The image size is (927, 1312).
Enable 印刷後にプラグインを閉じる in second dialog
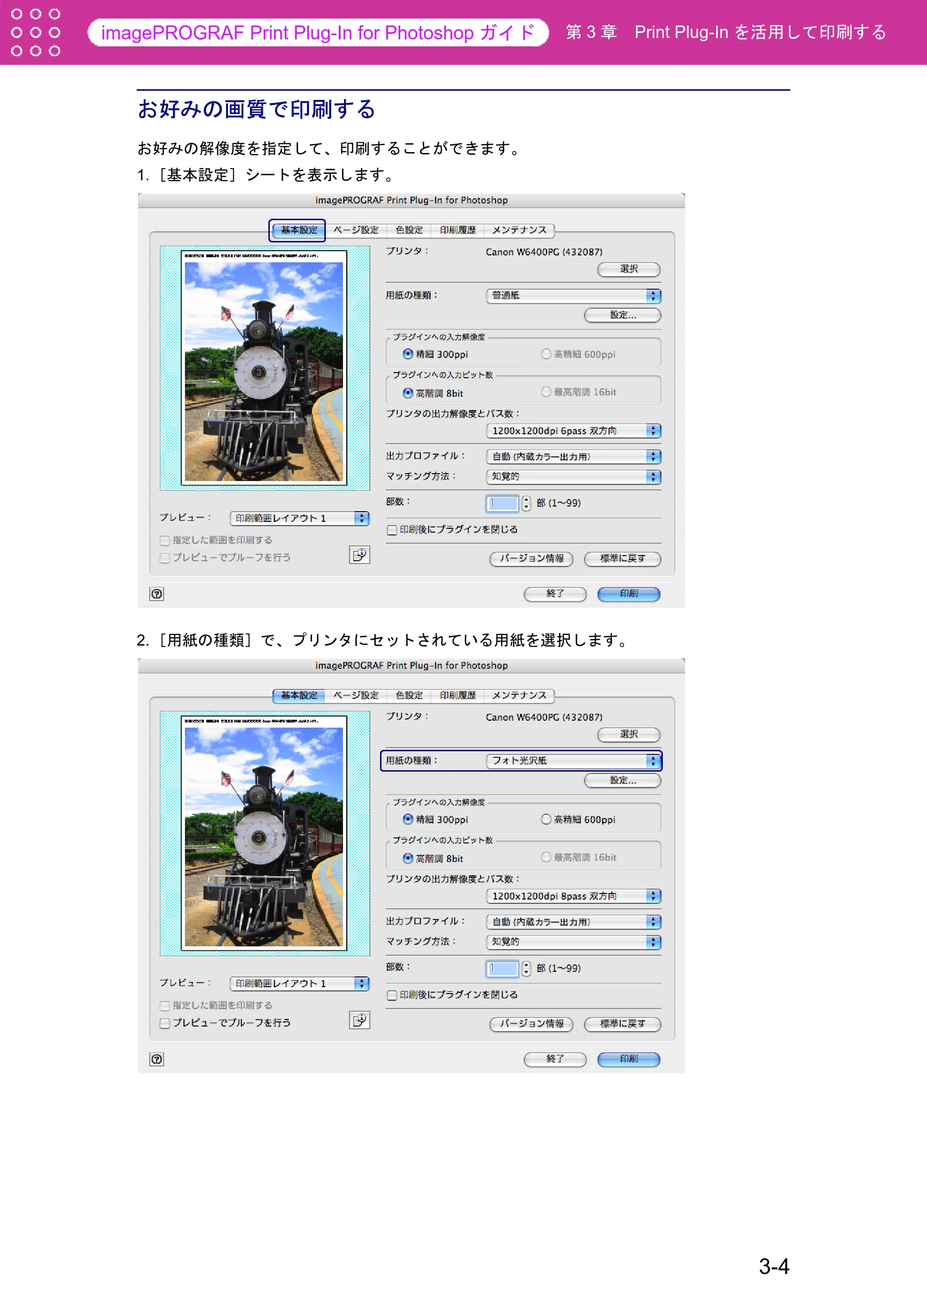pyautogui.click(x=392, y=995)
